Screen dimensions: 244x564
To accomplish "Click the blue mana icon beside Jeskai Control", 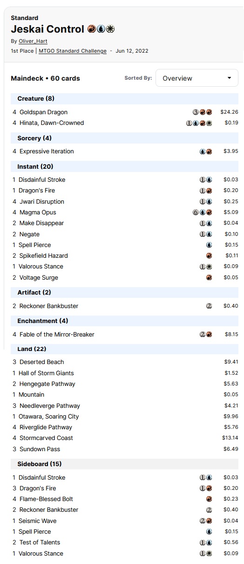I will click(101, 29).
